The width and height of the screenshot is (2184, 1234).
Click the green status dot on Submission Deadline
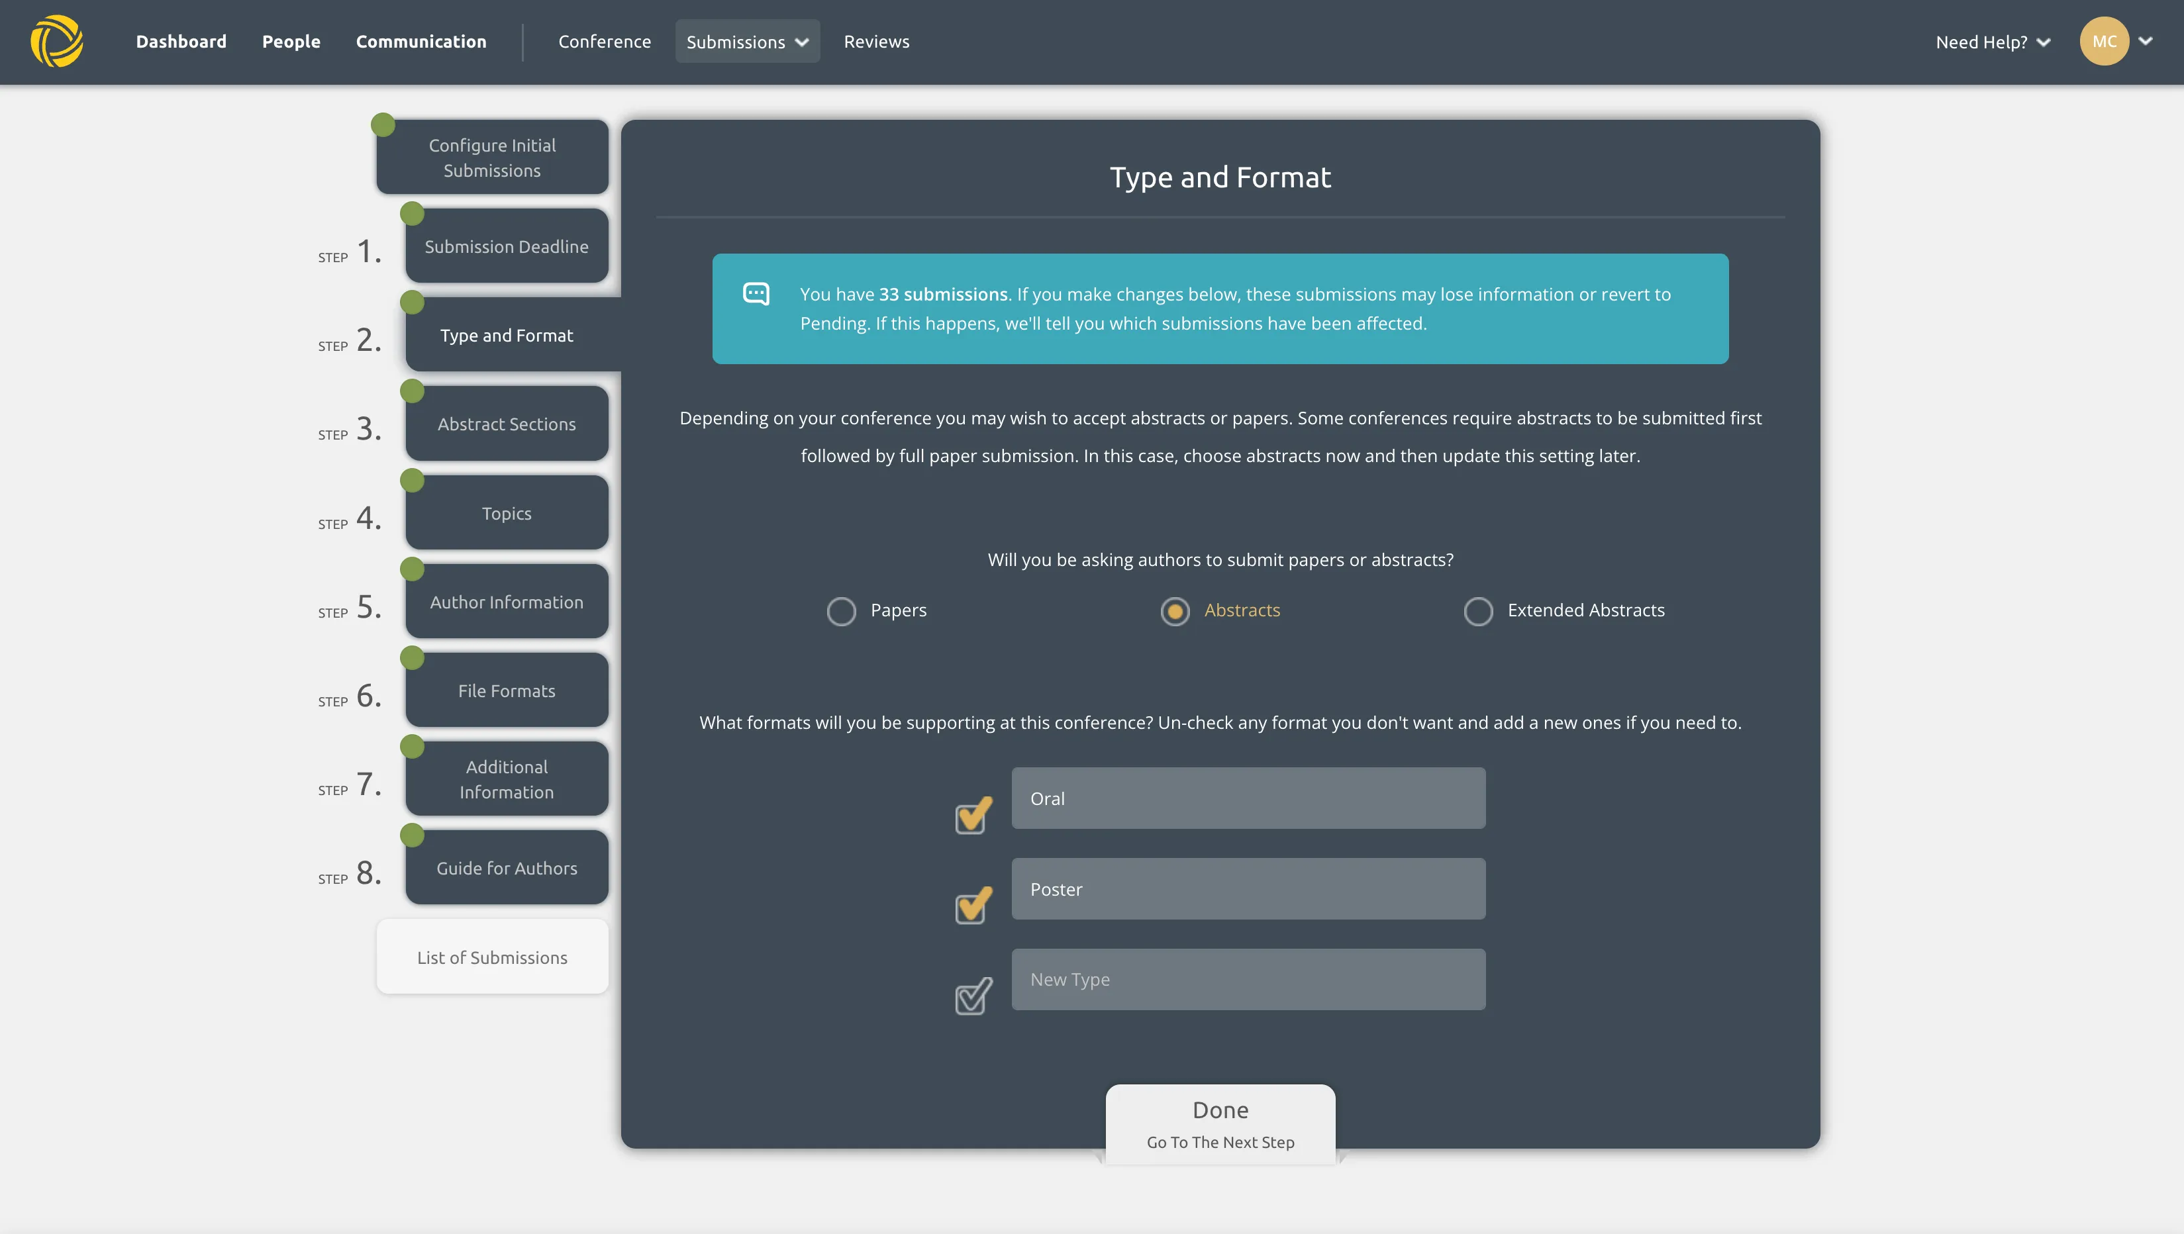[412, 214]
